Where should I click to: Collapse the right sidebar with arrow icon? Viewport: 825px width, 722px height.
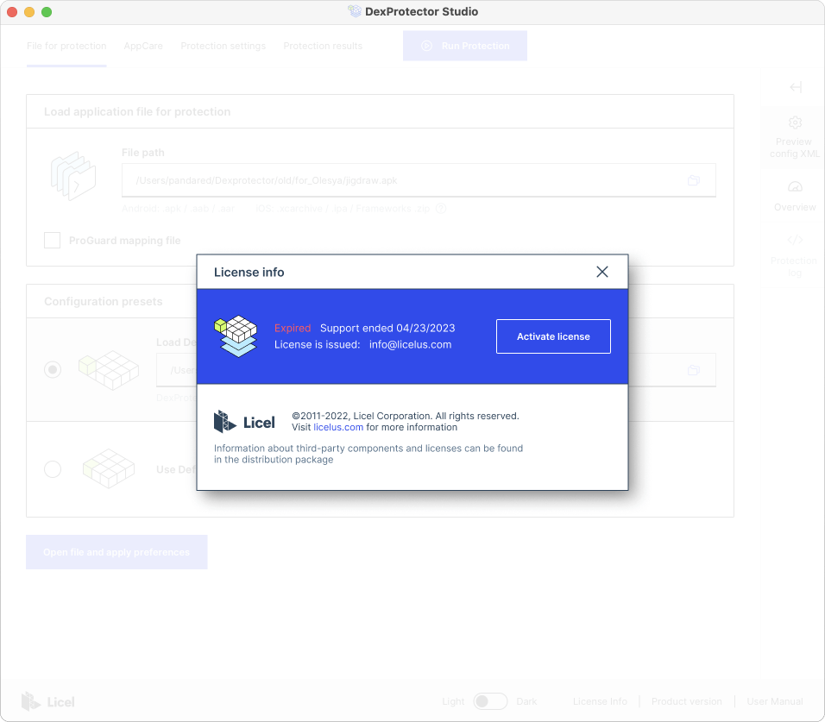click(x=796, y=87)
